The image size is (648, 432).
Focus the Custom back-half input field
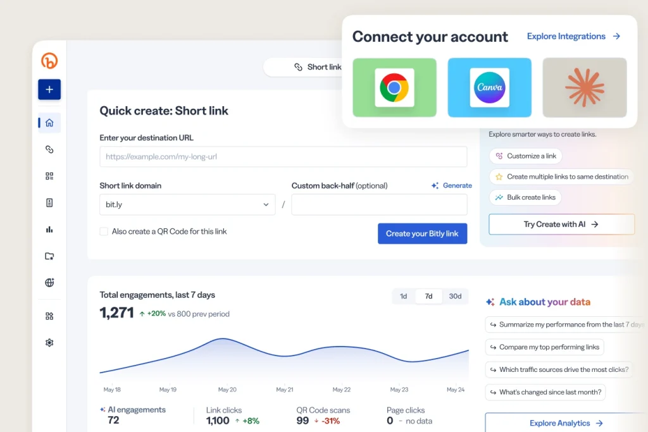click(x=379, y=204)
